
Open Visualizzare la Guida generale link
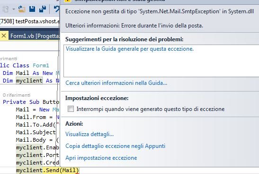[130, 49]
